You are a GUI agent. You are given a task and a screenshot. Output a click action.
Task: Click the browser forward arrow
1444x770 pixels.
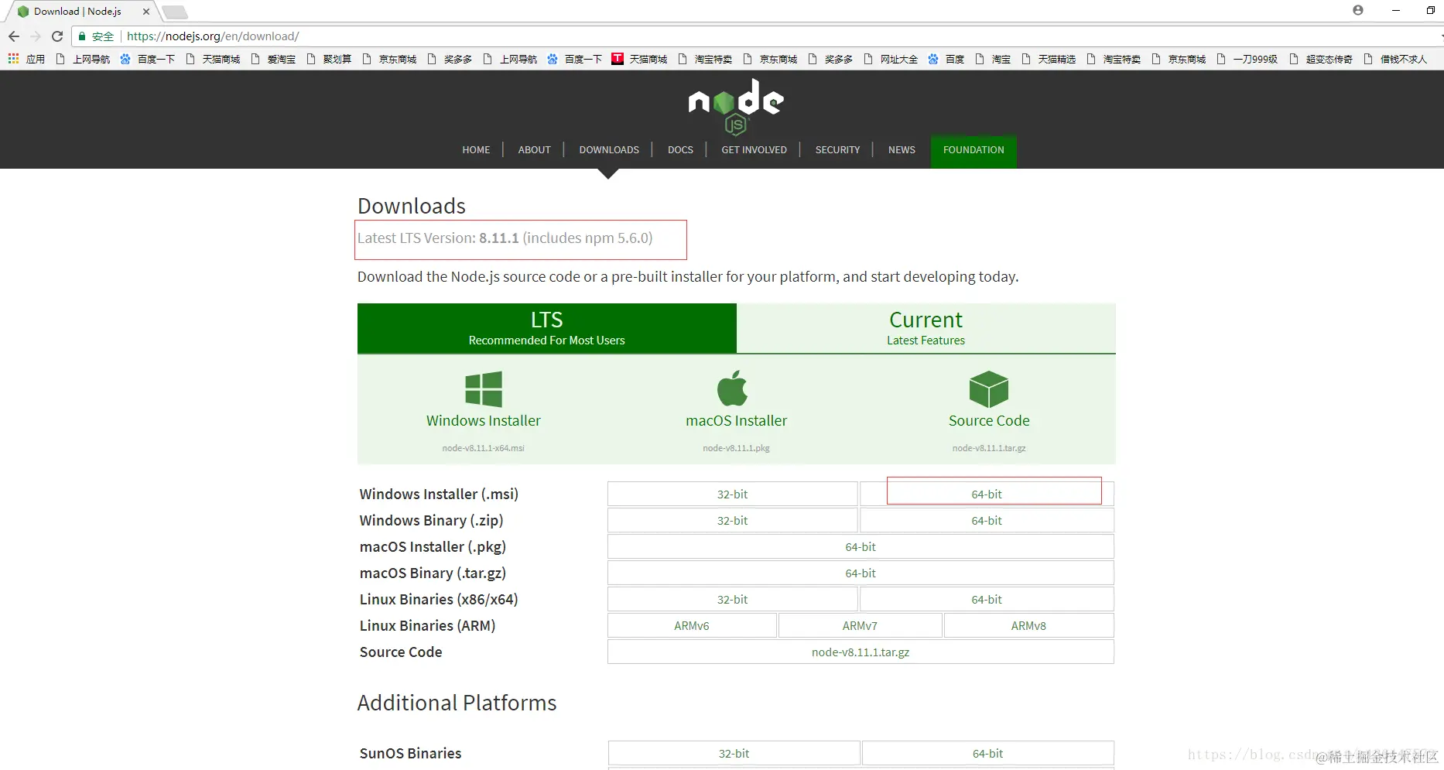point(36,36)
